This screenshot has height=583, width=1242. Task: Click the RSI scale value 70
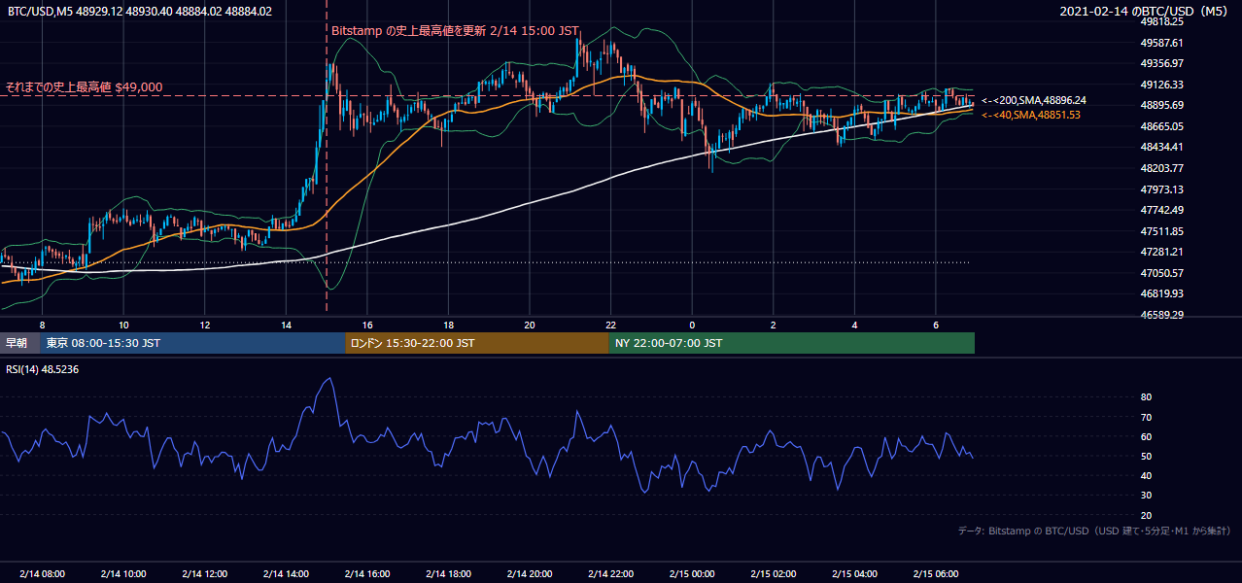pyautogui.click(x=1146, y=417)
